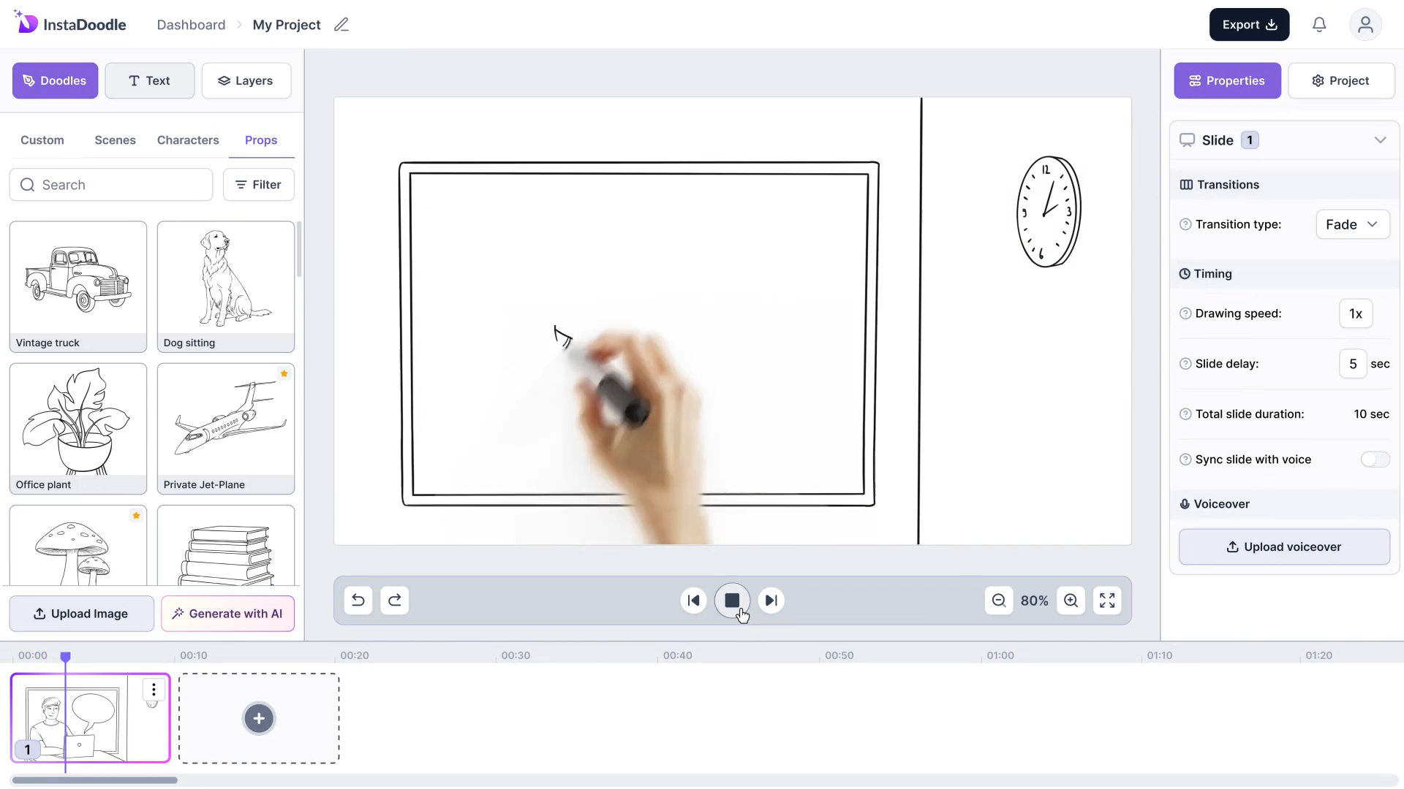Skip to previous slide icon

point(693,601)
